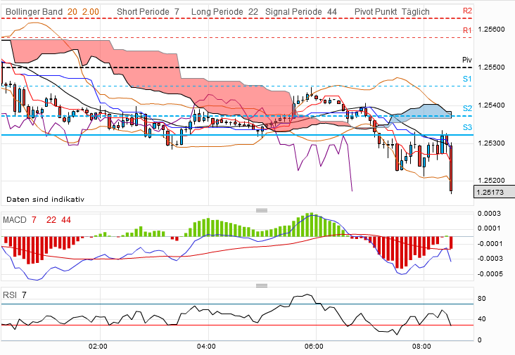This screenshot has height=355, width=515.
Task: Click the current price tag 1.25173
Action: 495,192
